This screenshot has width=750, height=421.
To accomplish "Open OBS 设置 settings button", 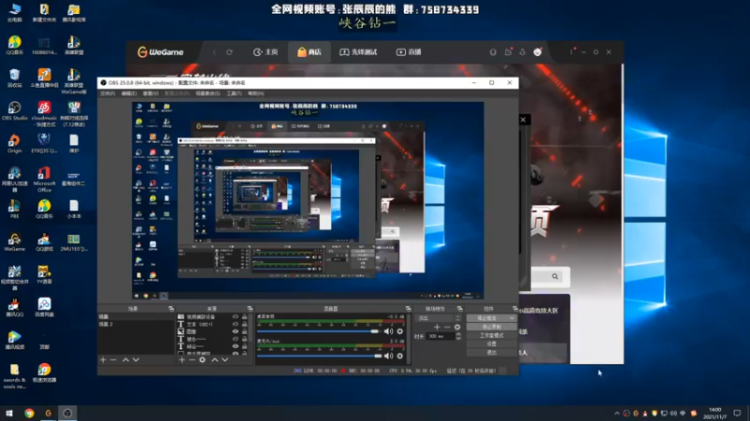I will click(491, 343).
